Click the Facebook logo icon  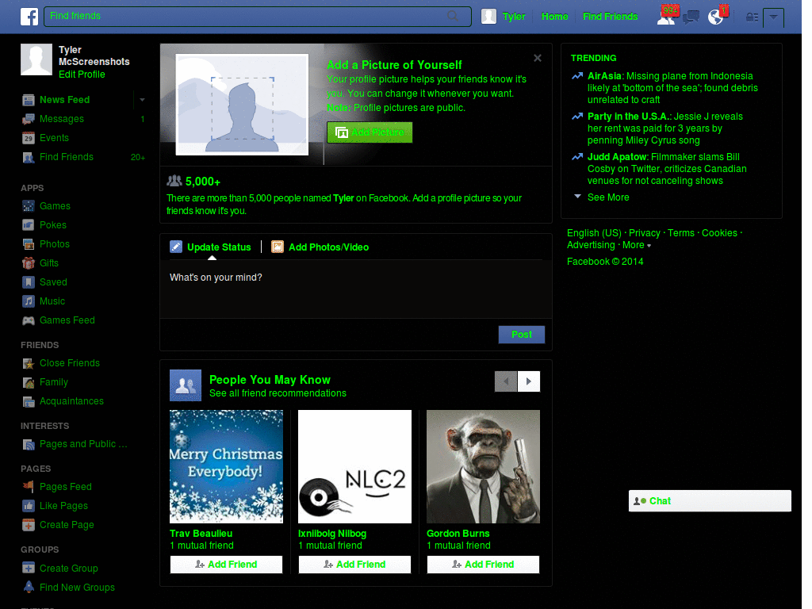point(29,17)
